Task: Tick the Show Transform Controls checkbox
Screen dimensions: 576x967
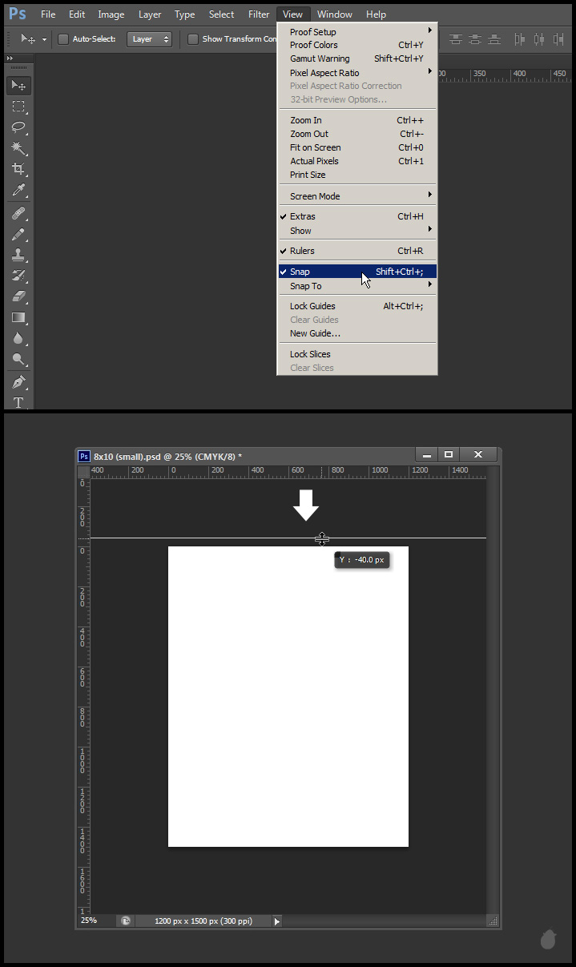Action: coord(193,39)
